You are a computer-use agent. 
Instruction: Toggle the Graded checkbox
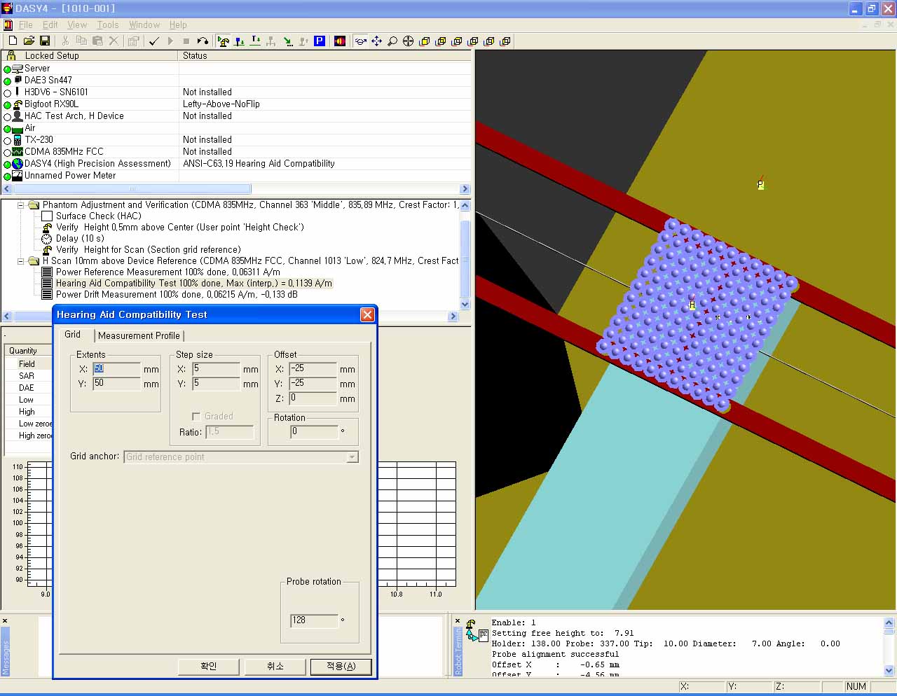pos(196,416)
